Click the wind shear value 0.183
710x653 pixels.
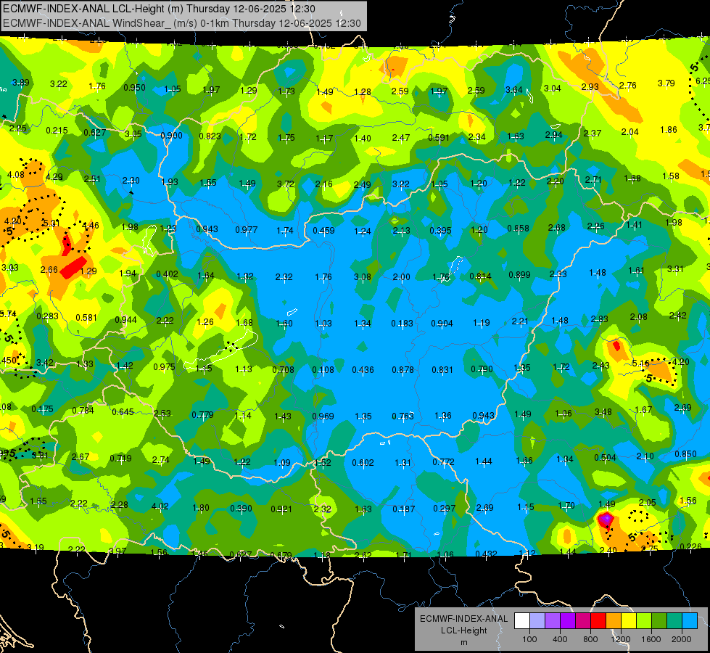click(402, 324)
